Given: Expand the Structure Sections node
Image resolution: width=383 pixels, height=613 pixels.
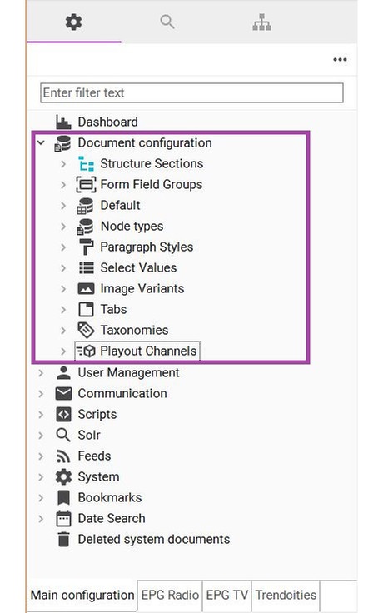Looking at the screenshot, I should pyautogui.click(x=63, y=164).
